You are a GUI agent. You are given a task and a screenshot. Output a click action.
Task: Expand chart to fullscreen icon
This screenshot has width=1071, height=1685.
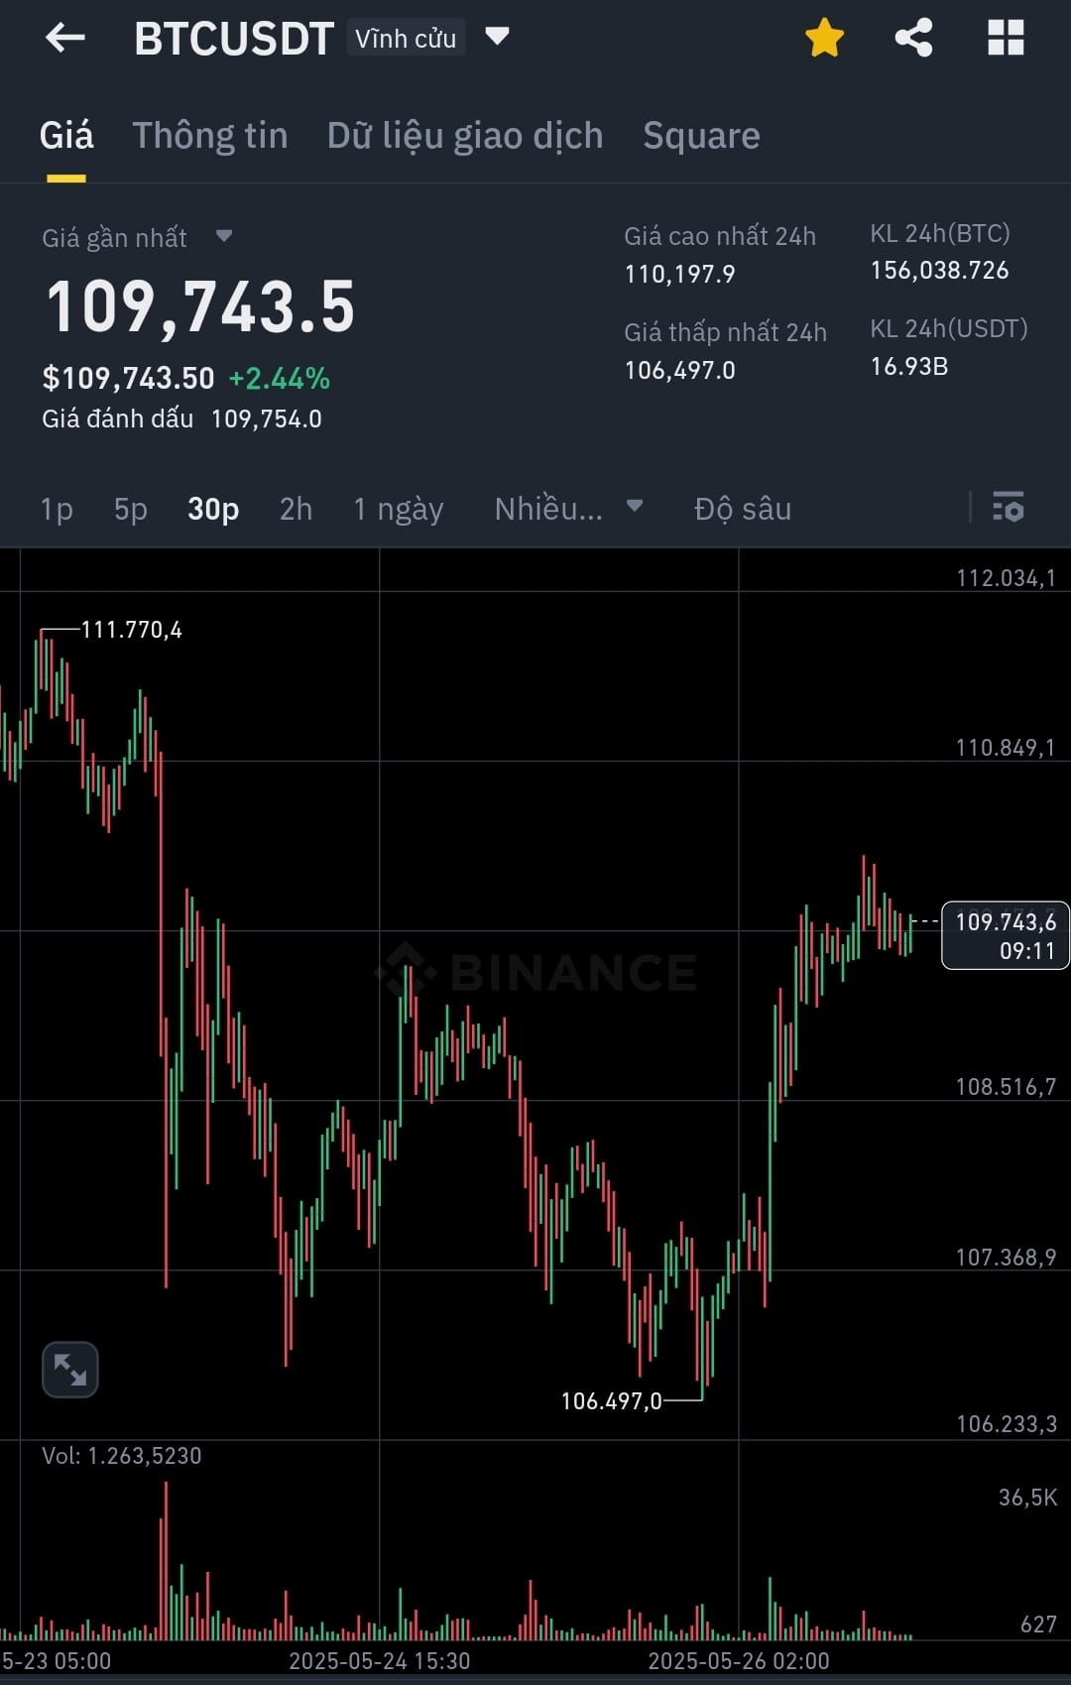70,1370
